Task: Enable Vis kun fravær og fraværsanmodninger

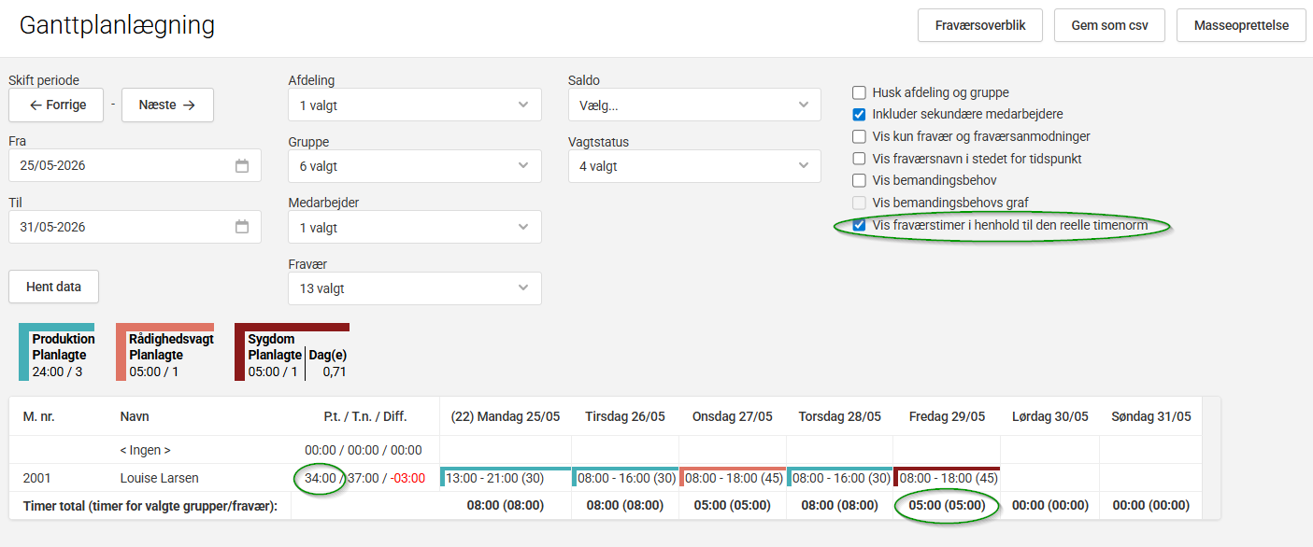Action: click(x=860, y=136)
